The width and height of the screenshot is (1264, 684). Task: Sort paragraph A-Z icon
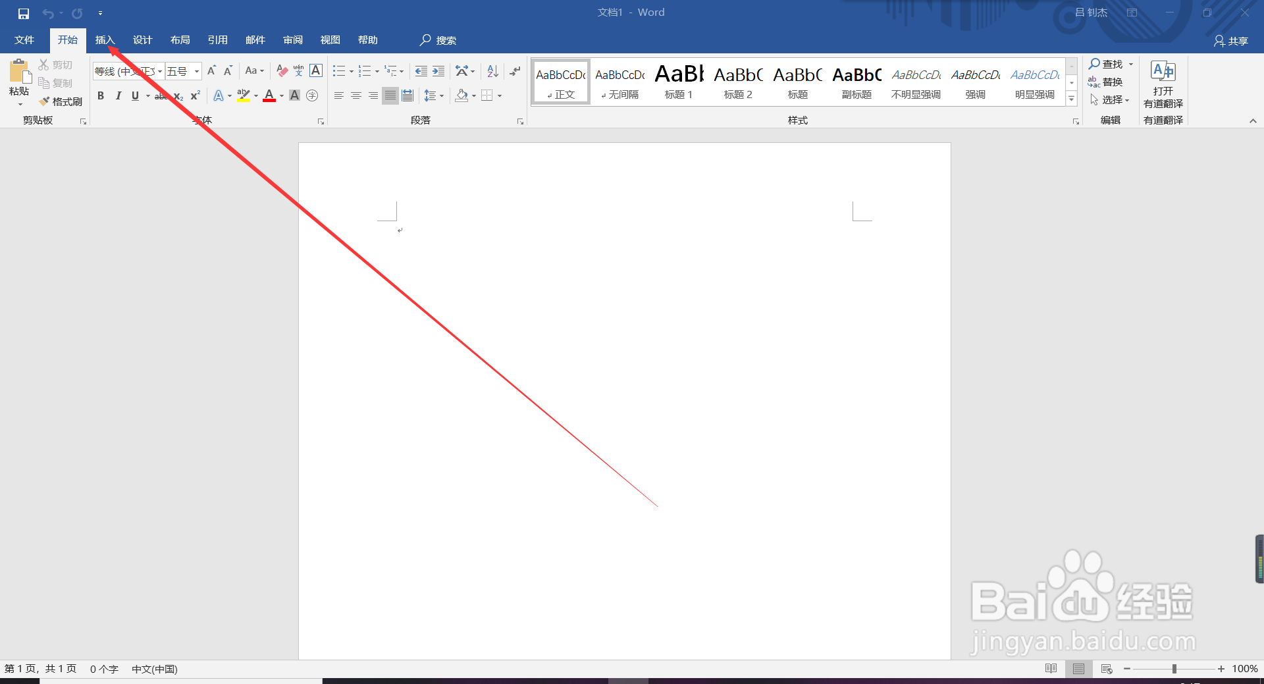pyautogui.click(x=492, y=71)
